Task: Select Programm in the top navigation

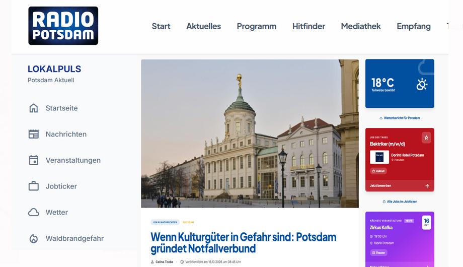Action: 257,26
